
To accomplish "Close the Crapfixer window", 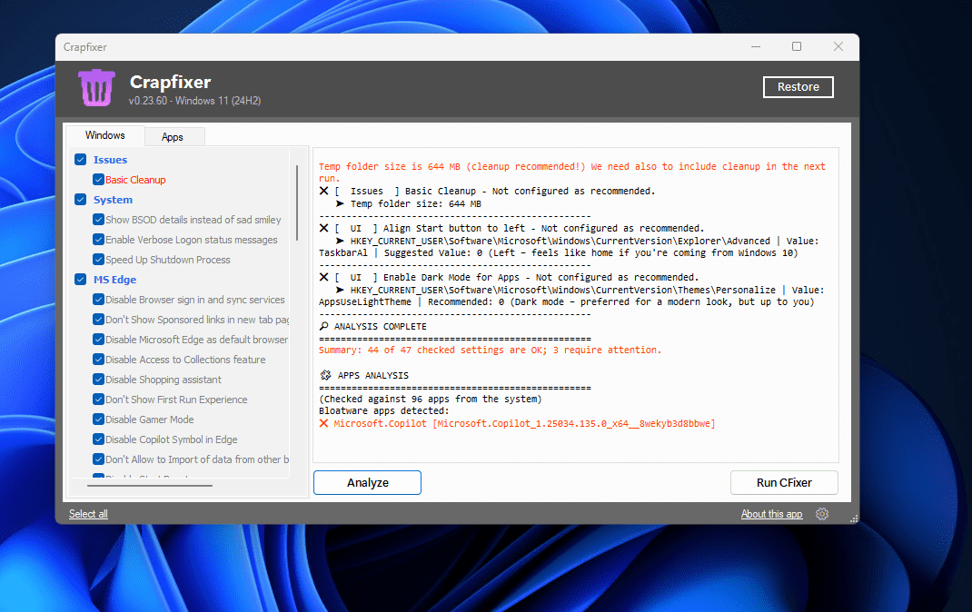I will point(838,46).
